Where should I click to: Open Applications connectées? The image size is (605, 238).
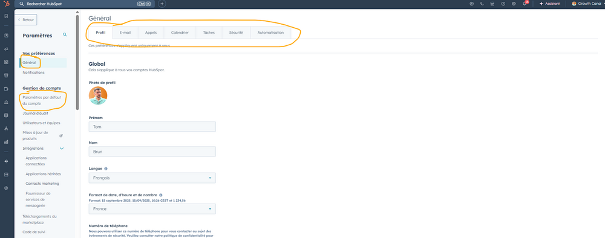[36, 161]
